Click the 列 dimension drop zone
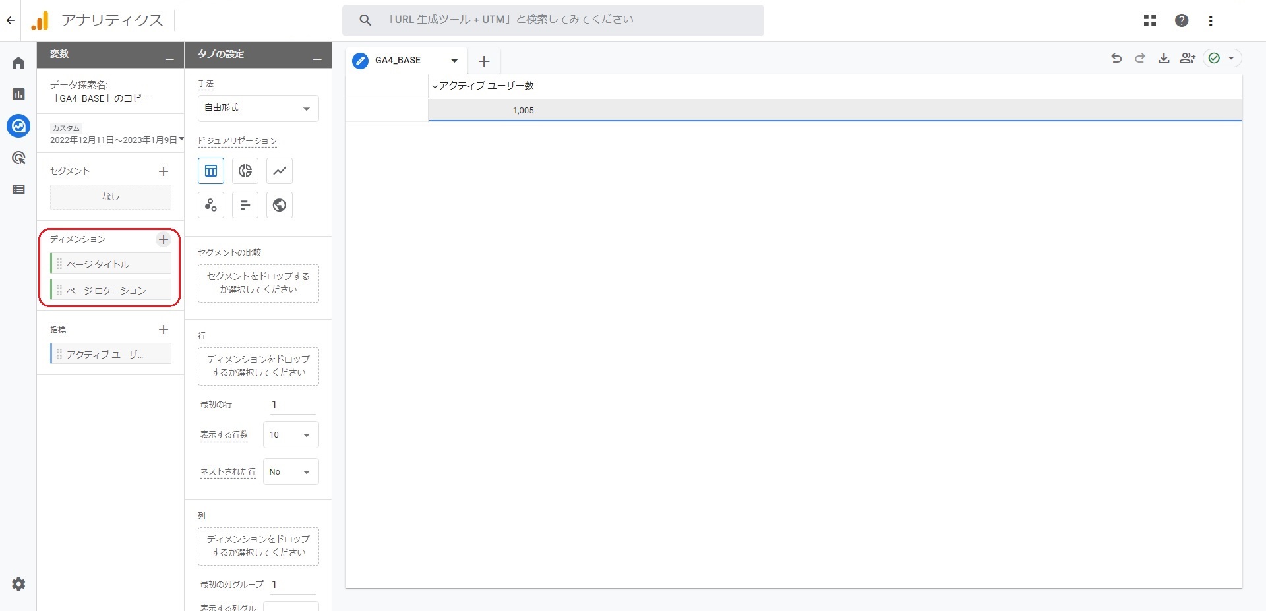The height and width of the screenshot is (611, 1266). (x=258, y=546)
